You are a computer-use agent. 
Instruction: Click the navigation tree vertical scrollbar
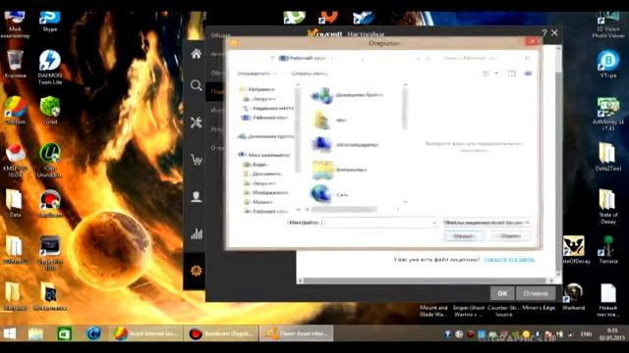pyautogui.click(x=298, y=130)
